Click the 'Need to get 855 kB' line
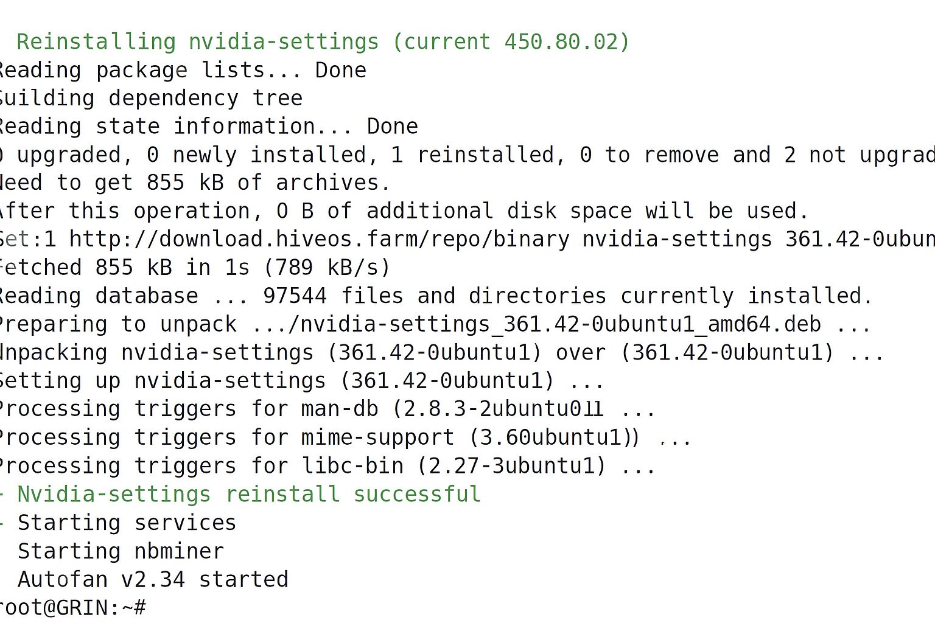The width and height of the screenshot is (935, 623). click(195, 182)
